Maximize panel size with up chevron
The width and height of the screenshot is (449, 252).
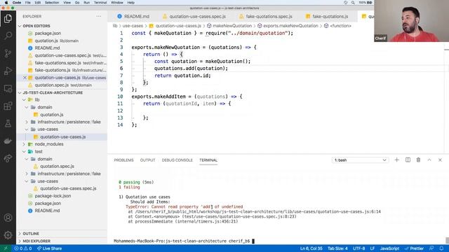[x=429, y=160]
